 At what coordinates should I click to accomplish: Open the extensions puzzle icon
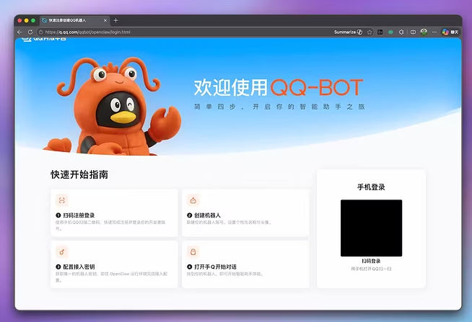[401, 32]
